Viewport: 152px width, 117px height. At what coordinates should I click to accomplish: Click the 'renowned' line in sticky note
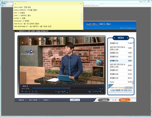(x=22, y=21)
